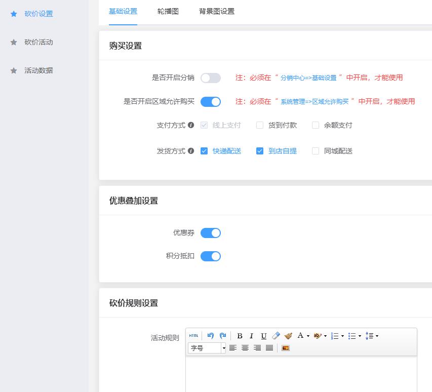Check the 余额支付 payment option
This screenshot has width=432, height=392.
coord(316,125)
